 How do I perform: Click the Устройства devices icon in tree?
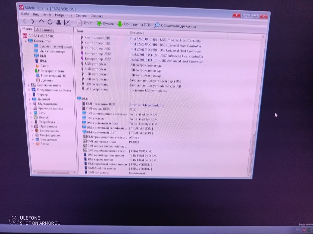[36, 122]
